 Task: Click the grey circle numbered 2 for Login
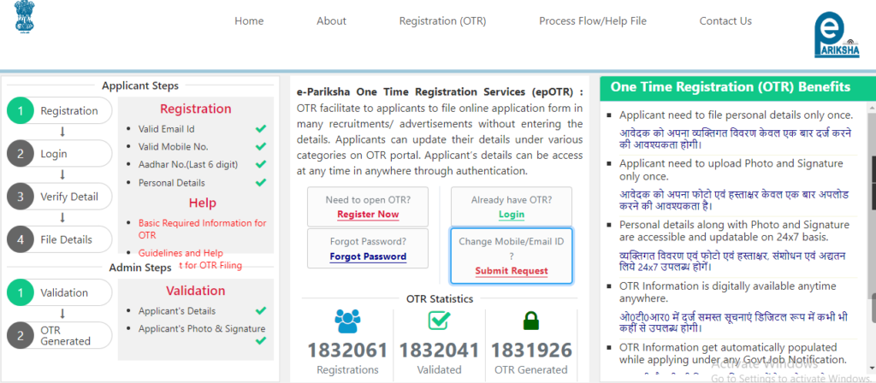pos(21,154)
